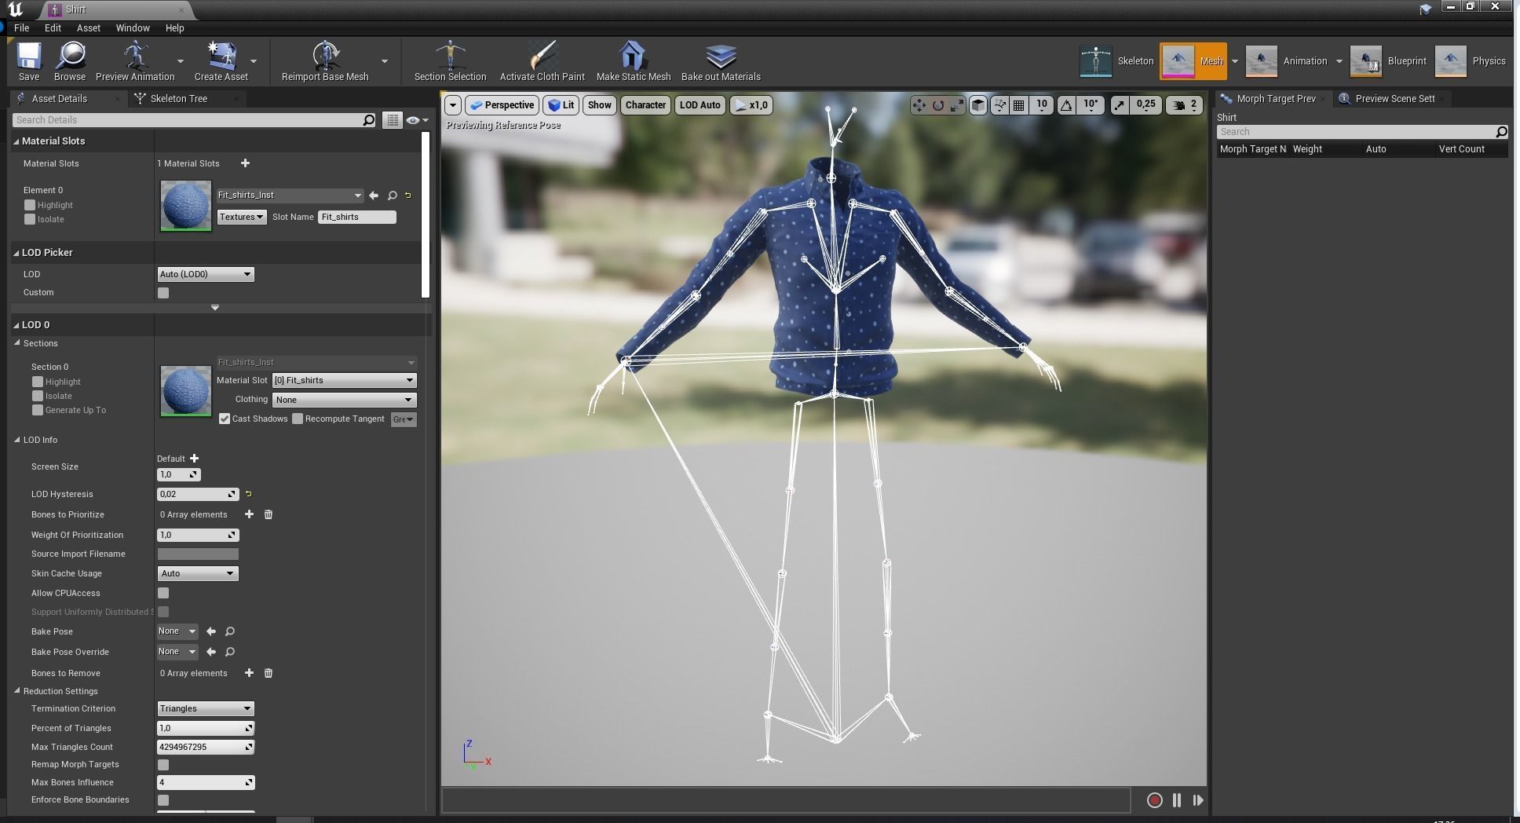Image resolution: width=1520 pixels, height=823 pixels.
Task: Enable Isolate for Section 0
Action: click(x=38, y=396)
